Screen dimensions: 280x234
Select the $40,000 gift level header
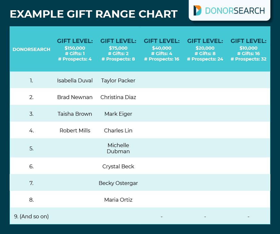162,49
